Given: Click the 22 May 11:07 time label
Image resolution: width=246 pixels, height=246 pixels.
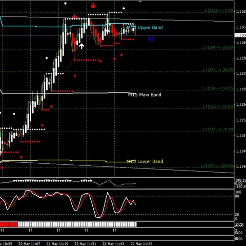Looking at the screenshot, I should pyautogui.click(x=29, y=243).
